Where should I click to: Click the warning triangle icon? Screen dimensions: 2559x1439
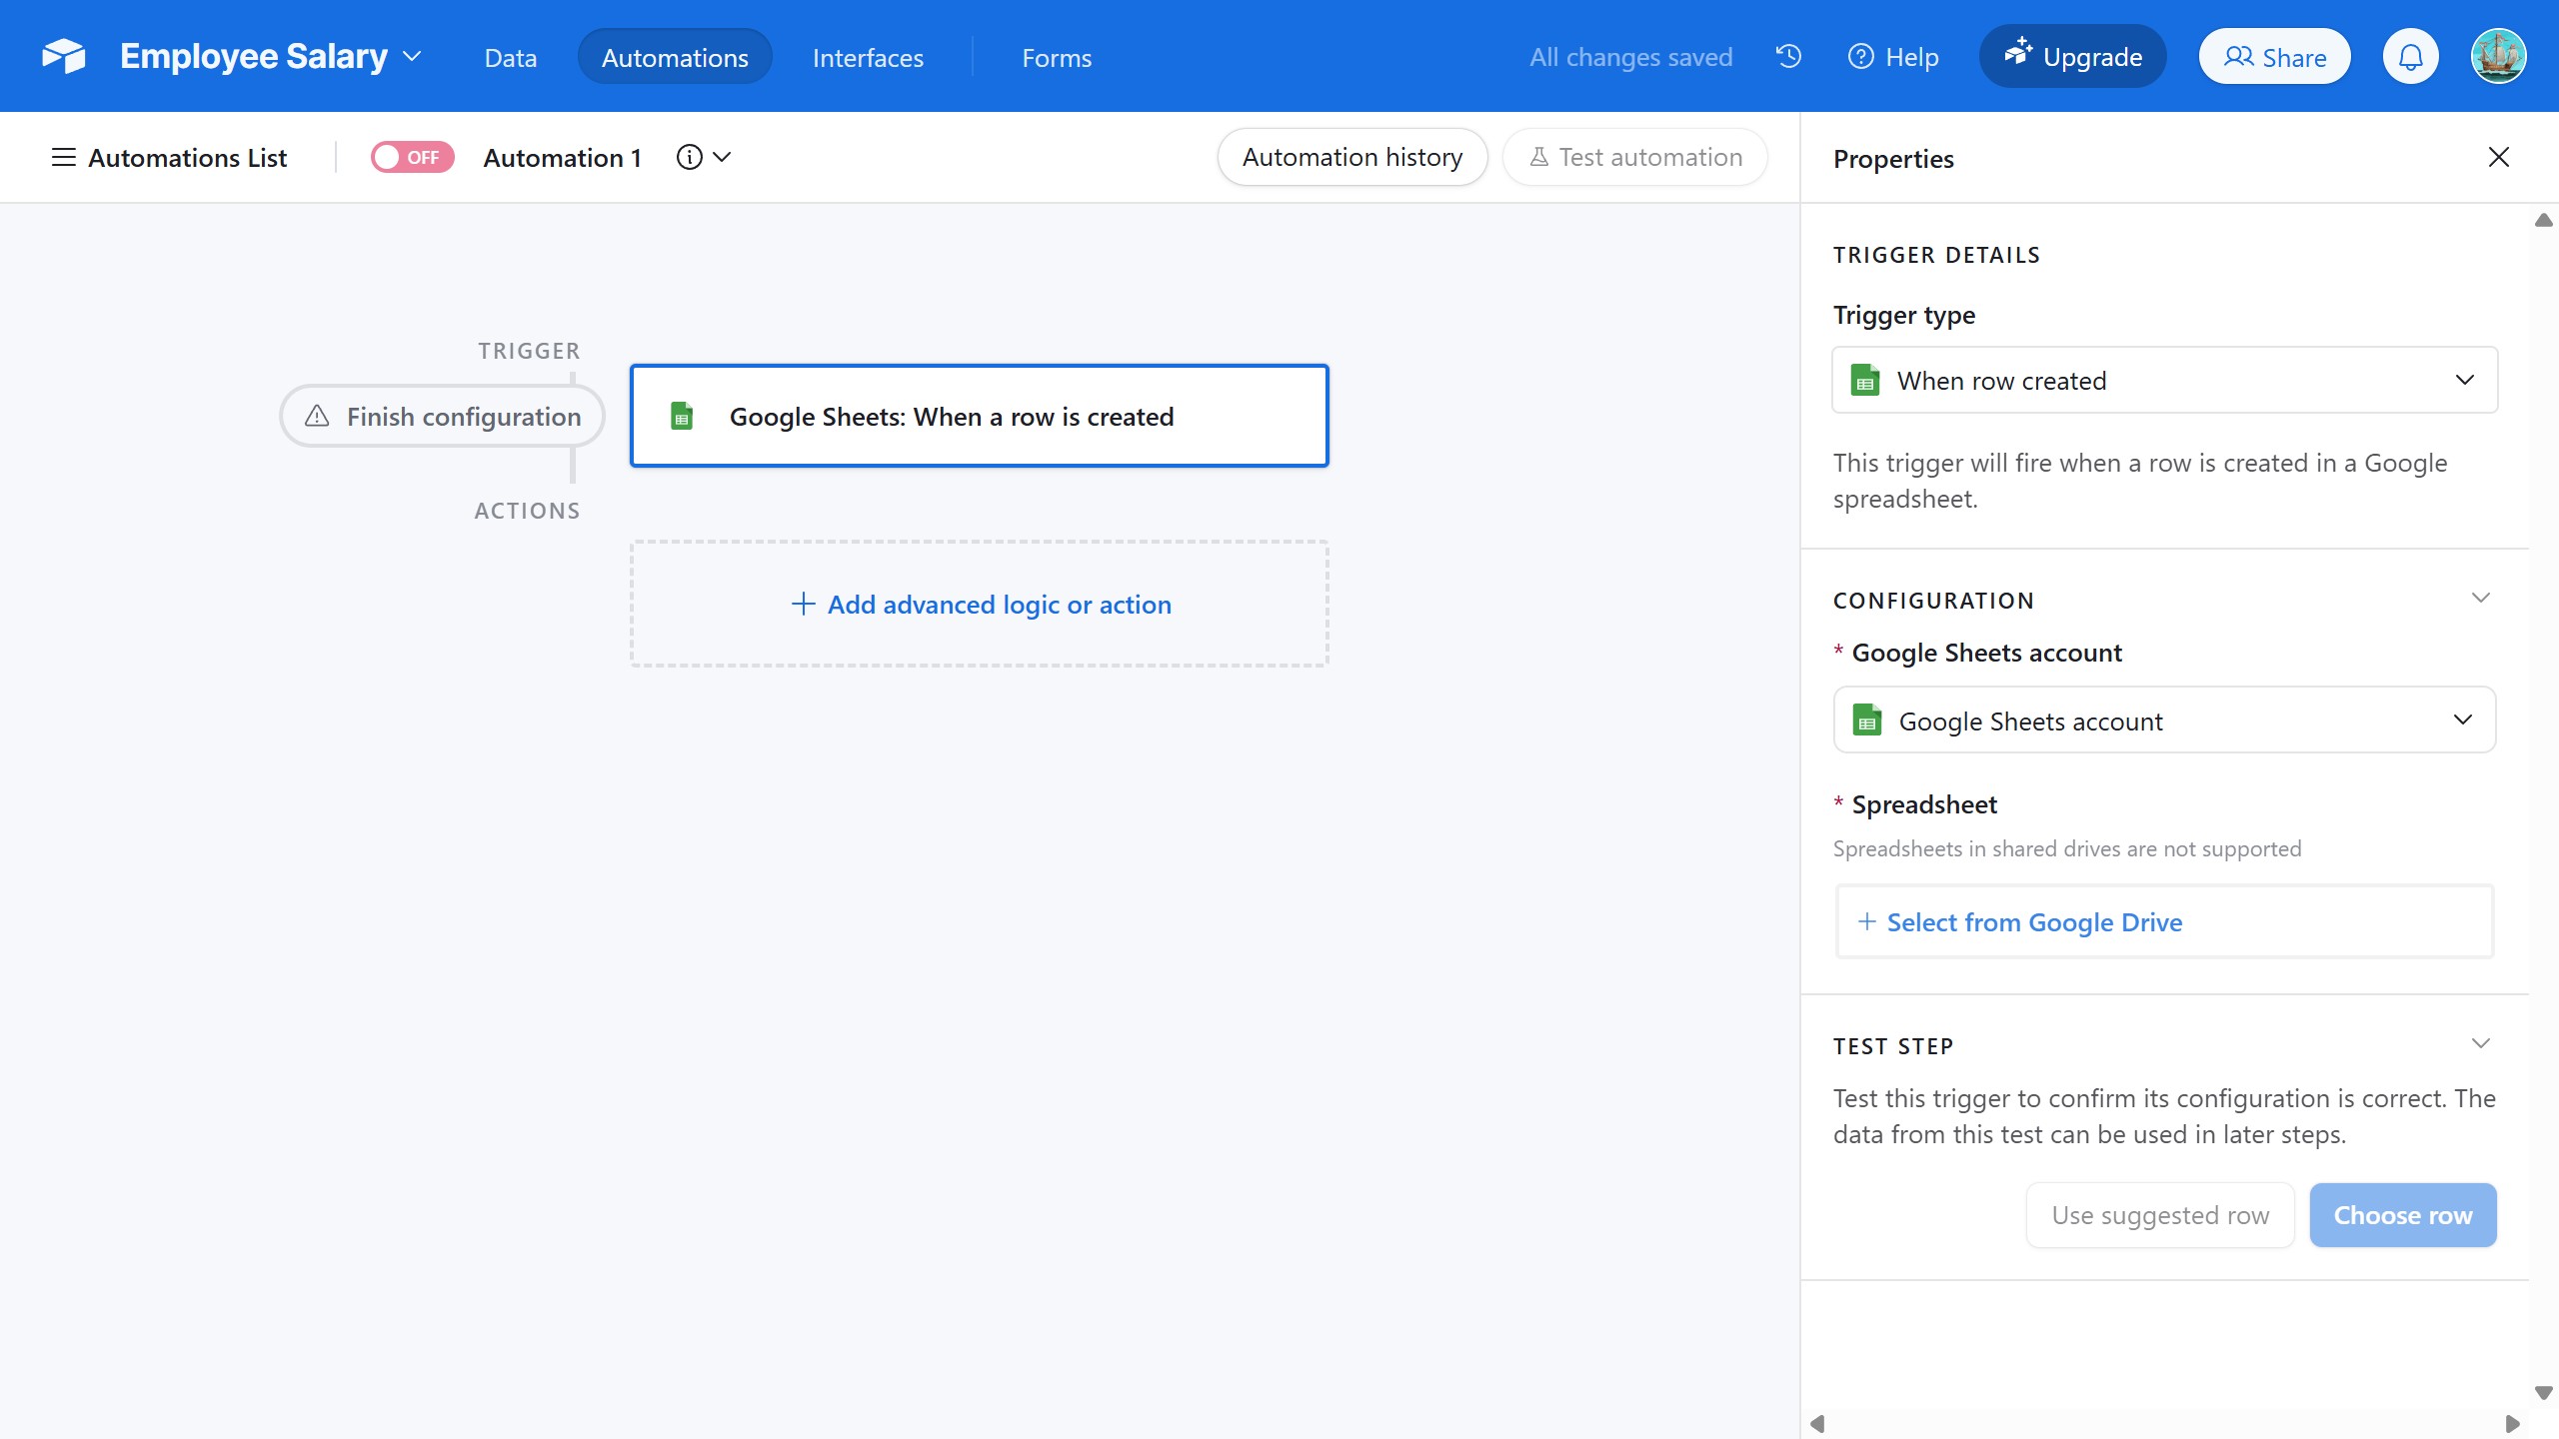tap(317, 416)
